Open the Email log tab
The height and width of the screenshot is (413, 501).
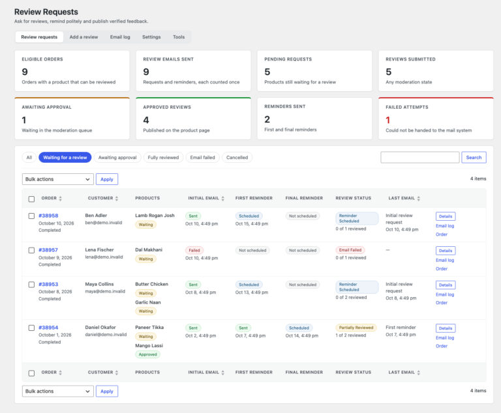pyautogui.click(x=120, y=37)
